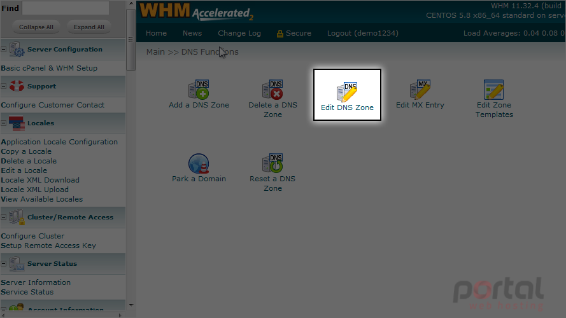Screen dimensions: 566x318
Task: Open the Change Log menu item
Action: [239, 33]
